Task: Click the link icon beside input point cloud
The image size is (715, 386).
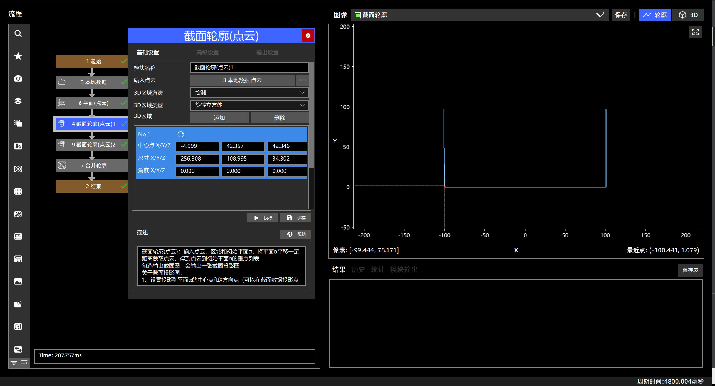Action: (x=303, y=80)
